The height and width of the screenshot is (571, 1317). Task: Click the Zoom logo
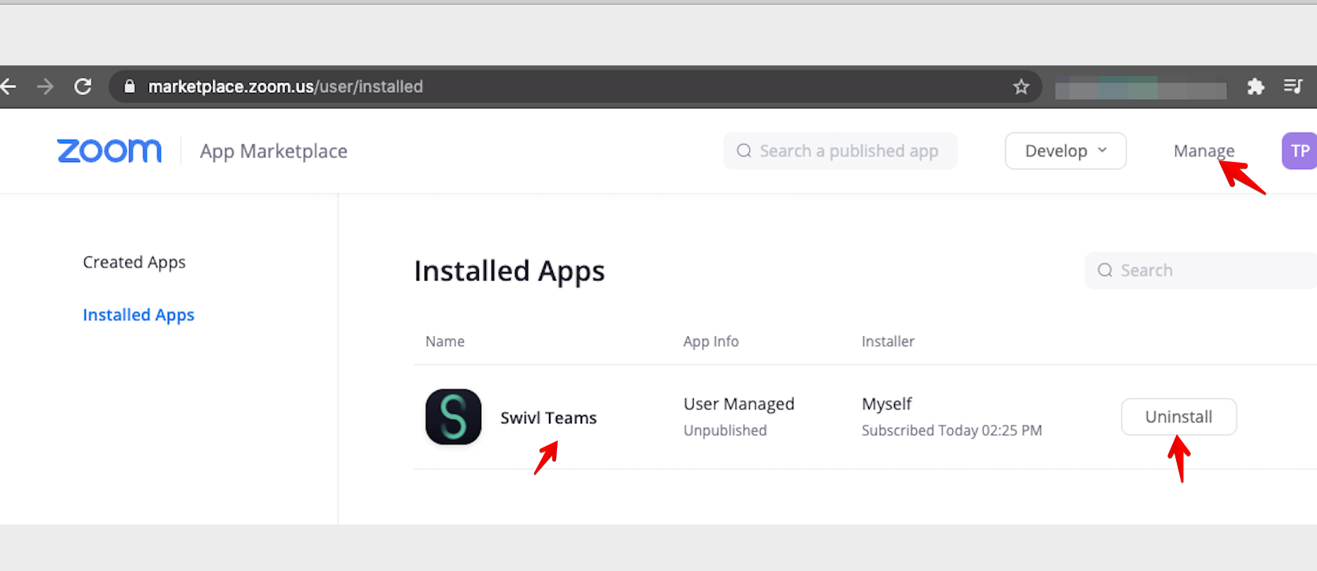coord(109,151)
